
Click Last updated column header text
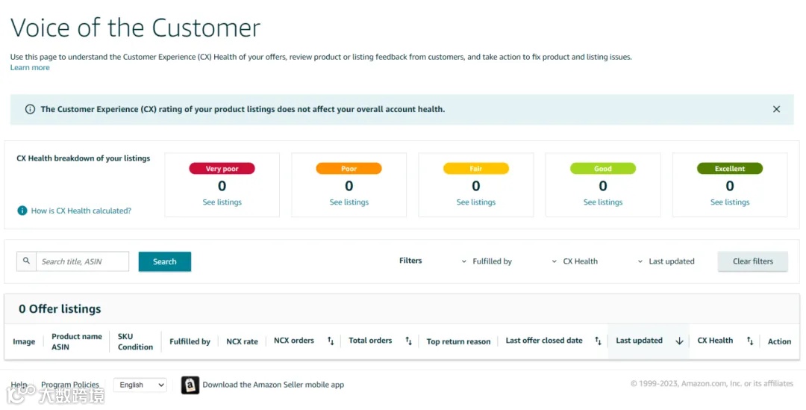639,341
